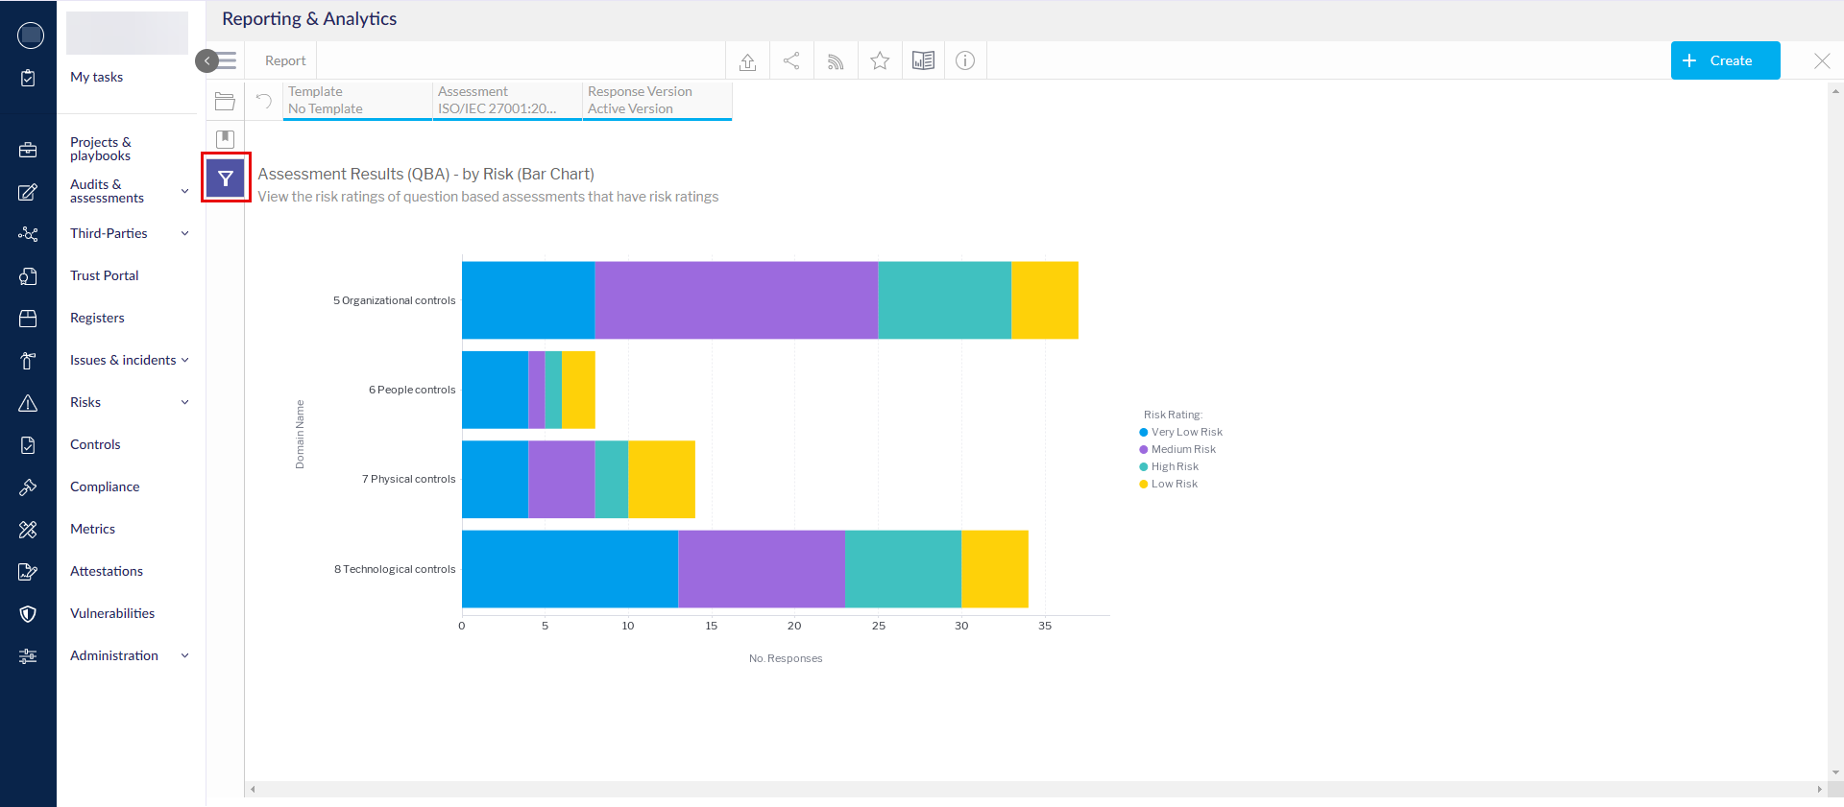Open the info icon in report toolbar
Screen dimensions: 1844x807
tap(965, 61)
